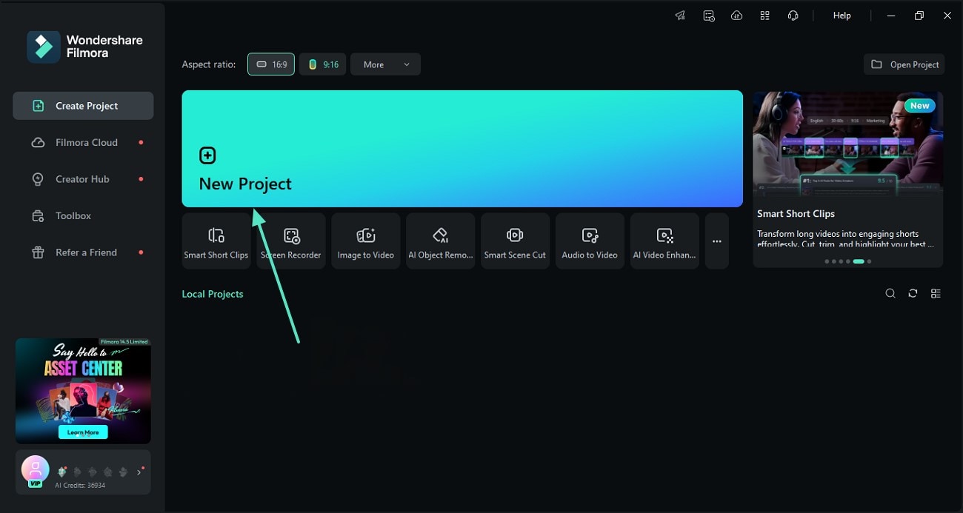Contact support via headset icon

(x=793, y=16)
